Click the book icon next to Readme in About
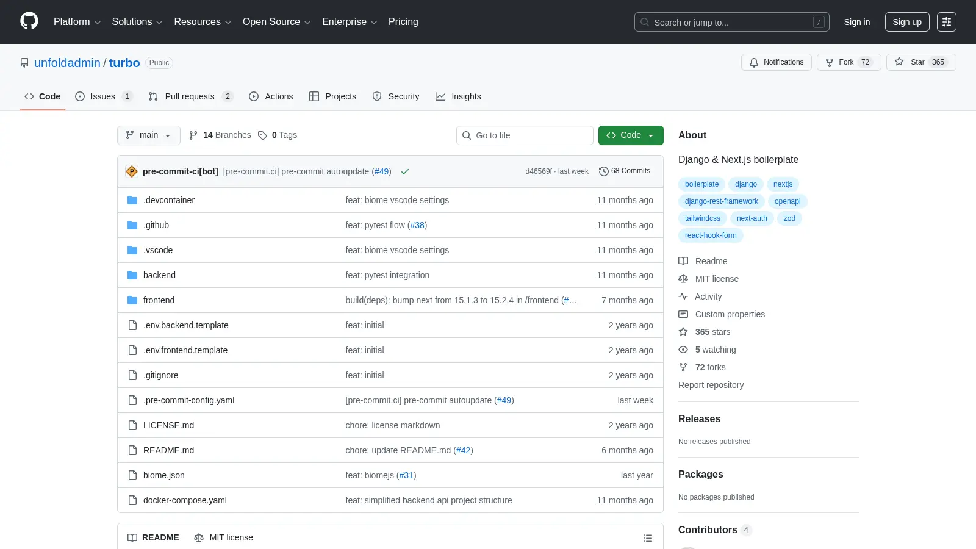The width and height of the screenshot is (976, 549). [x=683, y=261]
